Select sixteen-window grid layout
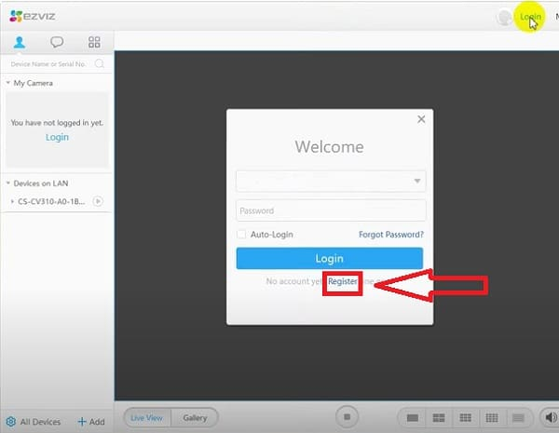 coord(492,418)
